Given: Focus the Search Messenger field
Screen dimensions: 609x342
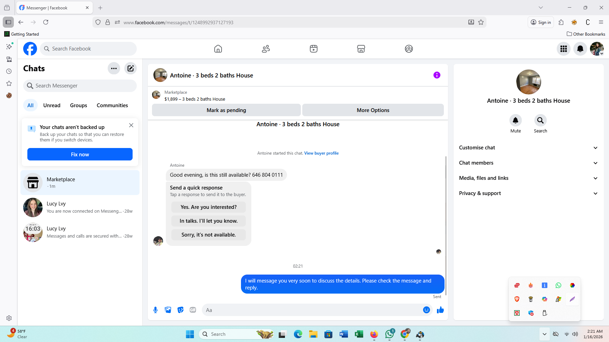Looking at the screenshot, I should coord(80,86).
